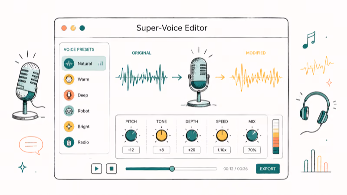Click the Bright preset star icon
This screenshot has width=347, height=195.
tap(69, 127)
